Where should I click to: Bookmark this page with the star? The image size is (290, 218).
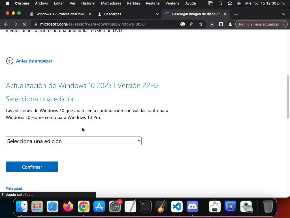(201, 24)
